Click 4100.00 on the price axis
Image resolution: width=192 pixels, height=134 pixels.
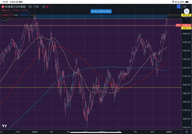click(186, 76)
